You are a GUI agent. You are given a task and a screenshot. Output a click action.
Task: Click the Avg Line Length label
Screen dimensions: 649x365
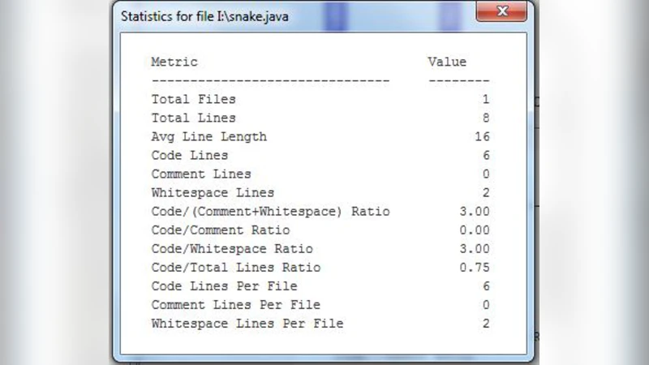208,136
